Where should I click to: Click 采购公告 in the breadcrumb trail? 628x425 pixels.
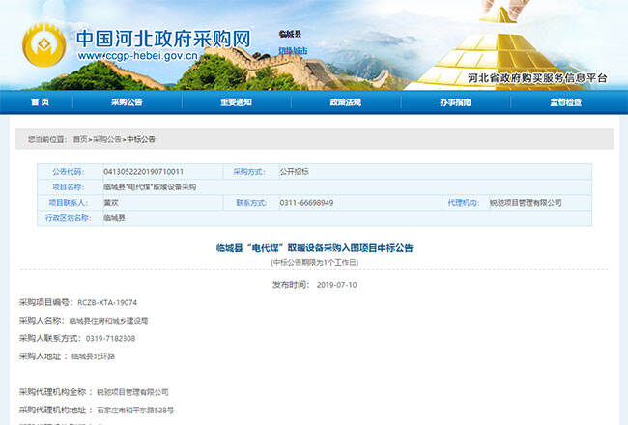(107, 139)
